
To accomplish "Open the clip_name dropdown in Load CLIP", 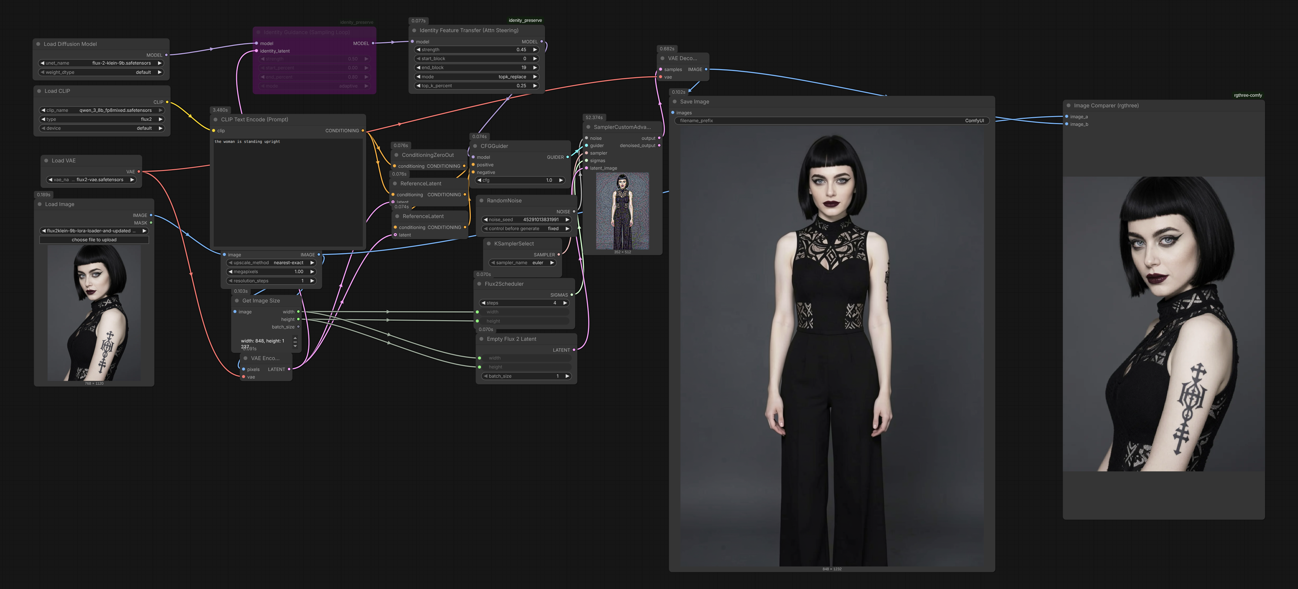I will pos(102,110).
